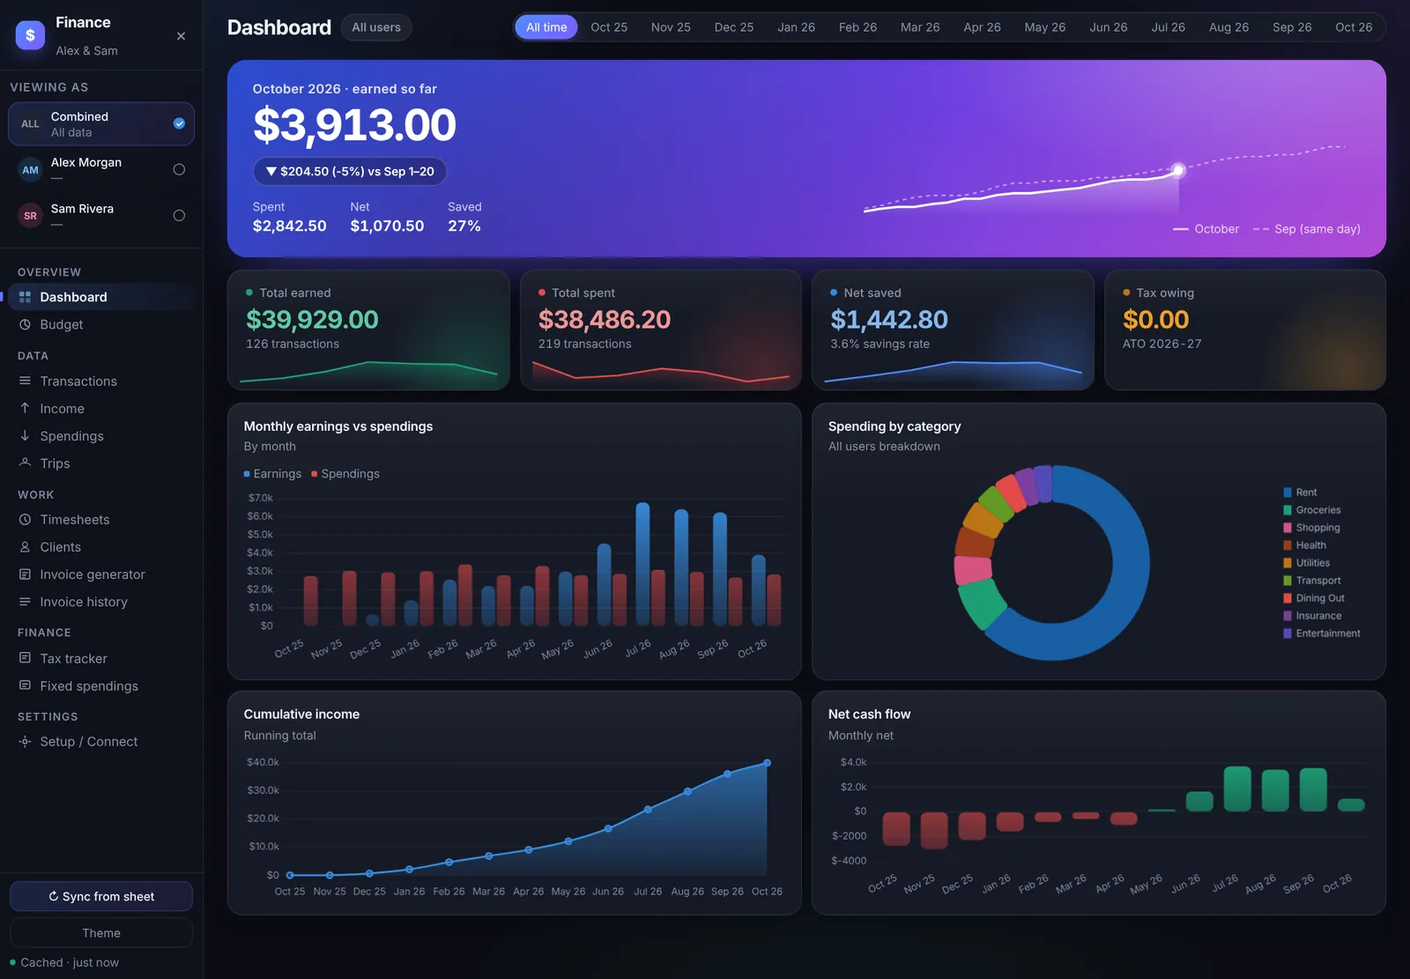Viewport: 1410px width, 979px height.
Task: Click the SR avatar for Sam Rivera
Action: (30, 216)
